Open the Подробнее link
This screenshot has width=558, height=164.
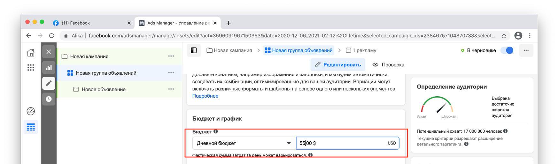point(205,96)
